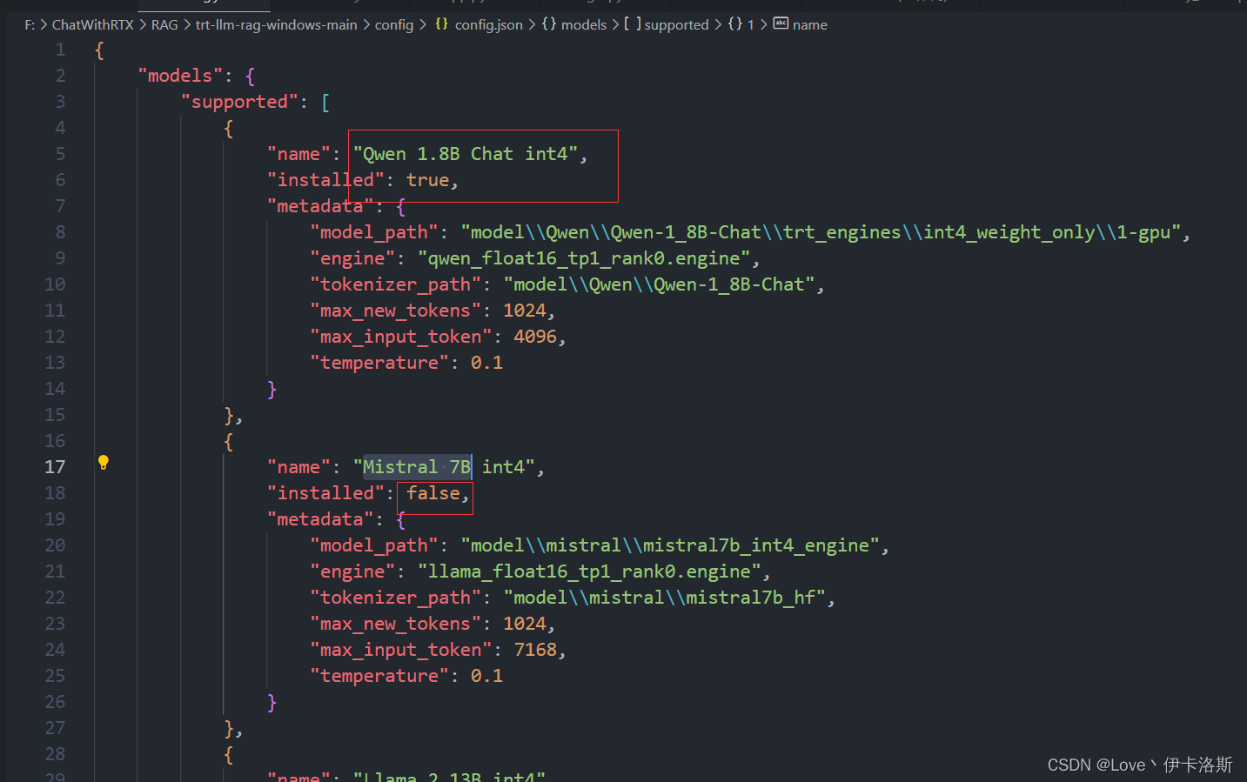Click the "model\\mistral\\mistral7b_hf" tokenizer path value
Screen dimensions: 1247x782
pos(664,598)
